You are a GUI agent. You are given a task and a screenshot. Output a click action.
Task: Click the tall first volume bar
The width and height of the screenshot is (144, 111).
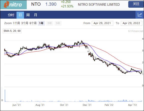click(x=5, y=96)
